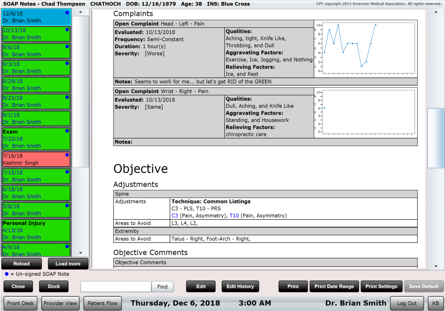Viewport: 445px width, 311px height.
Task: Select the 5/8/18 note entry
Action: pos(36,210)
